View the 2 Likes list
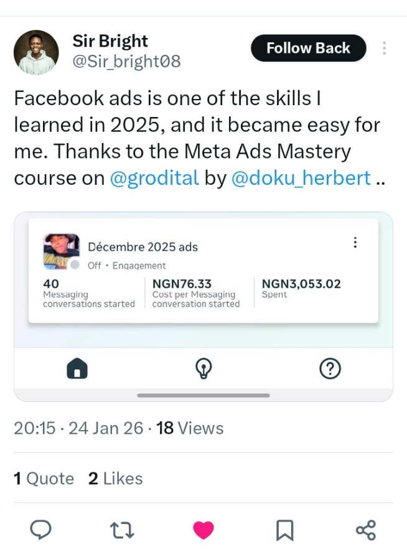The width and height of the screenshot is (407, 557). (x=116, y=479)
